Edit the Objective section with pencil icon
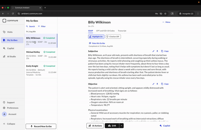 (x=153, y=84)
